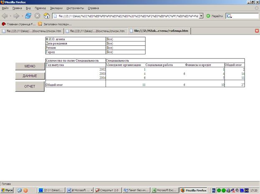Viewport: 260px width, 194px height.
Task: Select the Следопыт 2.0 taskbar item
Action: [x=107, y=190]
